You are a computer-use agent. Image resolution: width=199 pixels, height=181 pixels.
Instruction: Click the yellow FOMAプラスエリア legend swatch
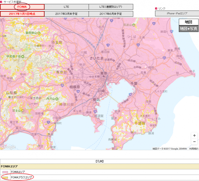[5, 178]
